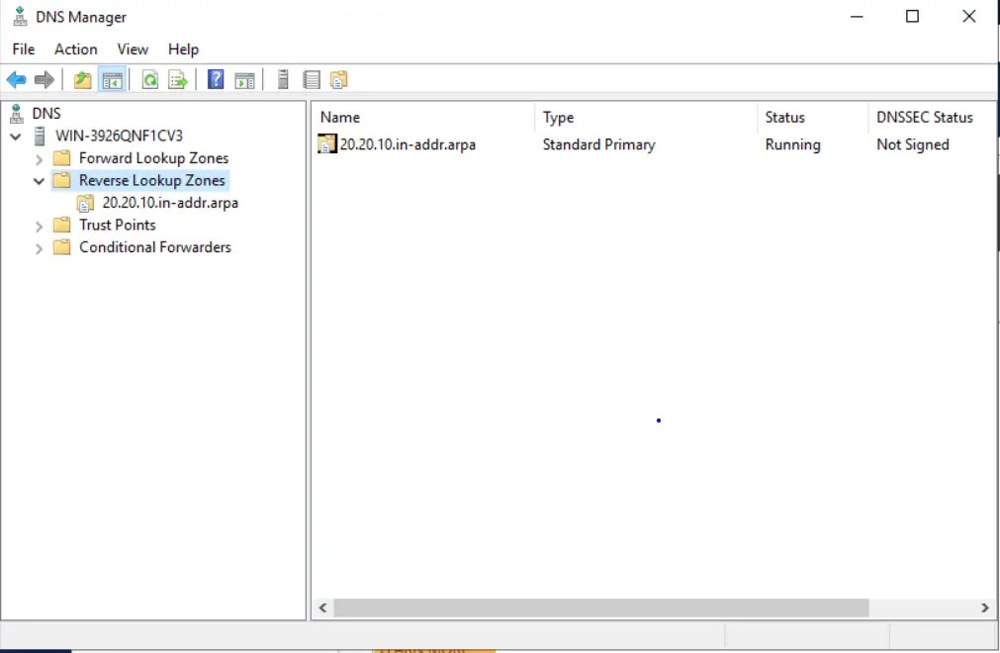Open Help using the question mark toolbar icon

[x=215, y=79]
